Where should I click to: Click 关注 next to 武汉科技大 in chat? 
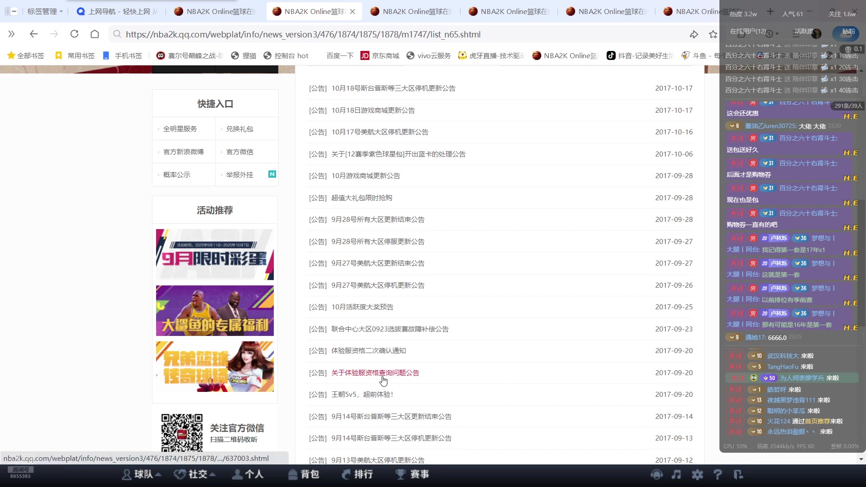[x=736, y=356]
